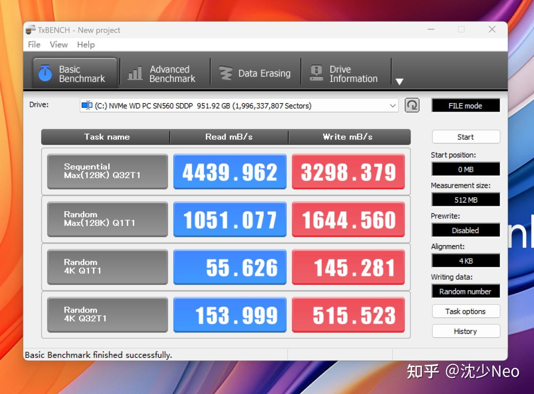Open the Measurement size 512 MB dropdown
The height and width of the screenshot is (394, 534).
pos(466,200)
